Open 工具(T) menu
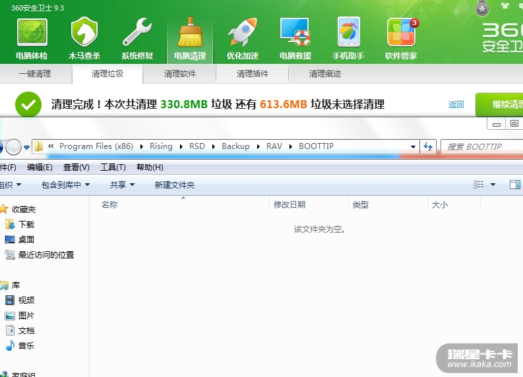 (x=113, y=167)
